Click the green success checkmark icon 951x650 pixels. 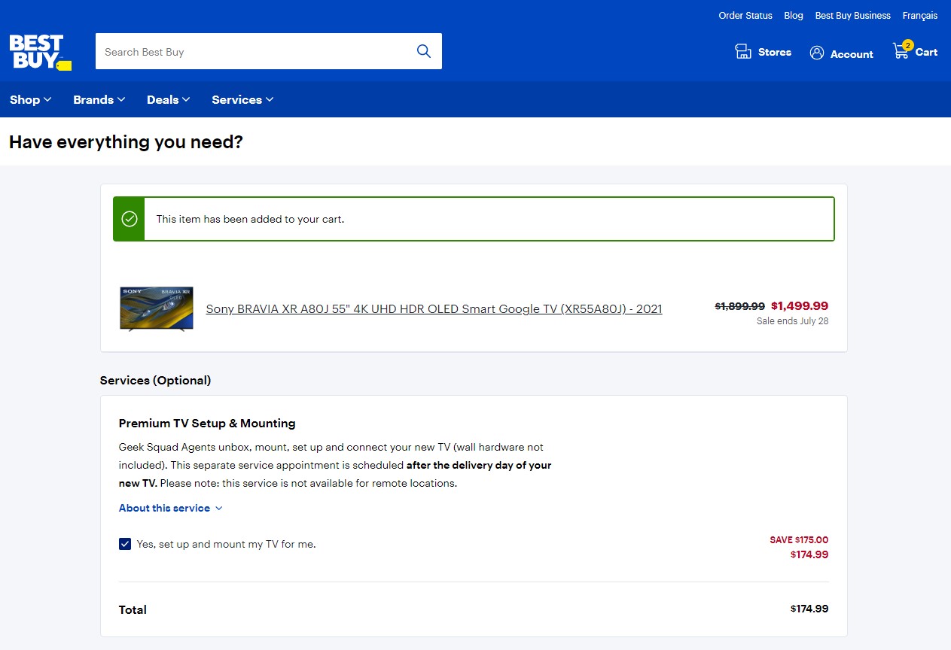[130, 219]
